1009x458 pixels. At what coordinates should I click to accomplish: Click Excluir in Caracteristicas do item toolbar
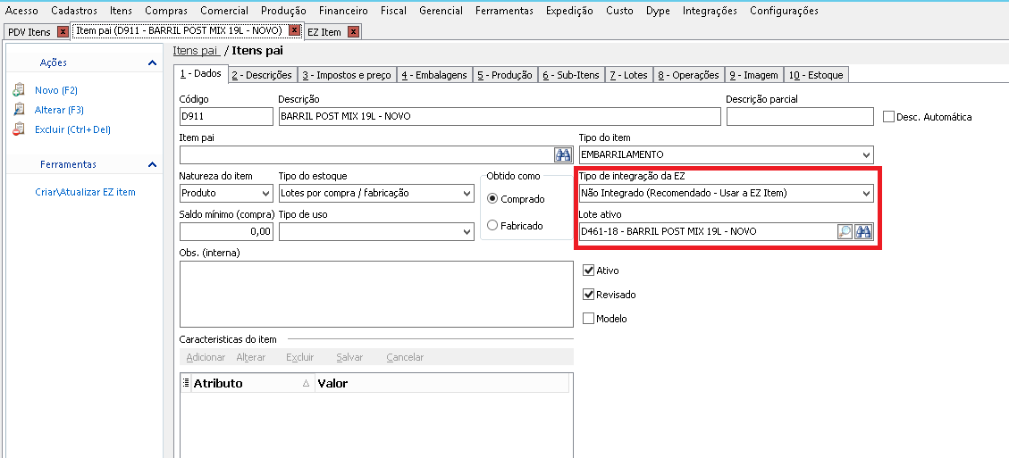300,357
